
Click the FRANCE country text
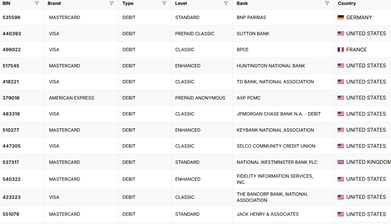click(x=357, y=50)
